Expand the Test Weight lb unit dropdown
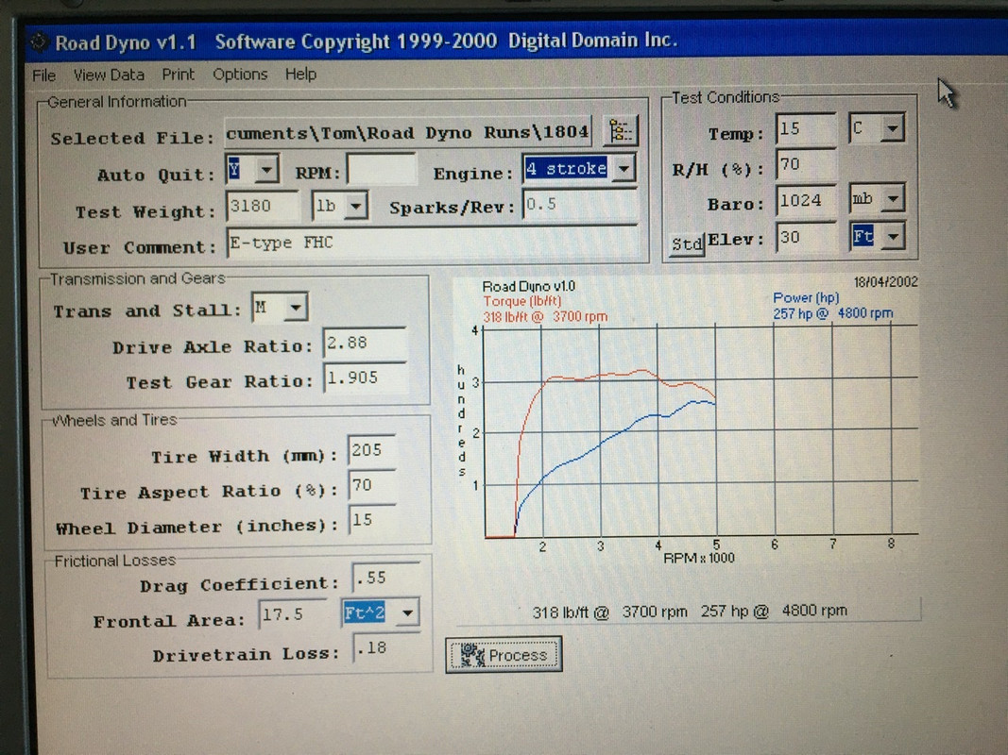 355,207
